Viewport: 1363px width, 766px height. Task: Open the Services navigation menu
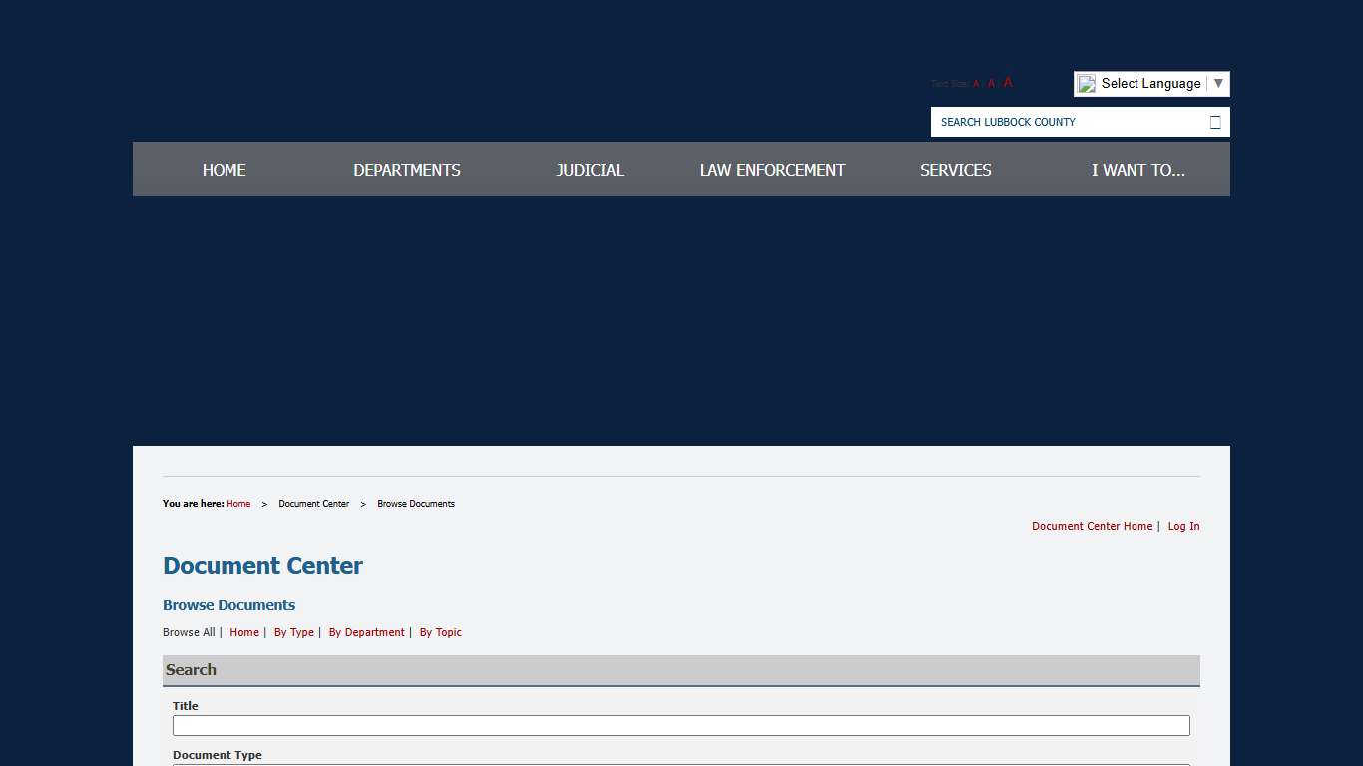[x=955, y=170]
